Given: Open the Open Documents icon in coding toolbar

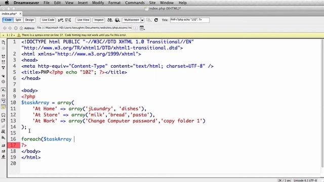Looking at the screenshot, I should [x=4, y=42].
